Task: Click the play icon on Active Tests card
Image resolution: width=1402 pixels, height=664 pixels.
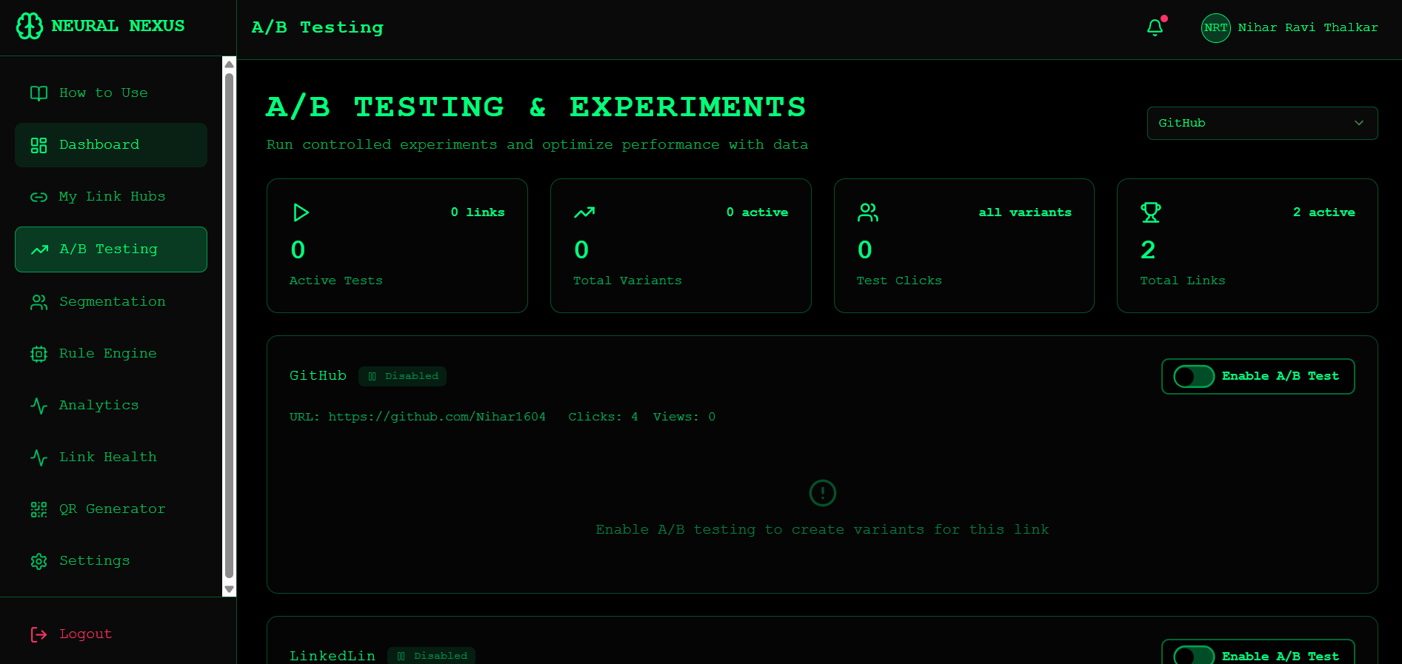Action: coord(300,212)
